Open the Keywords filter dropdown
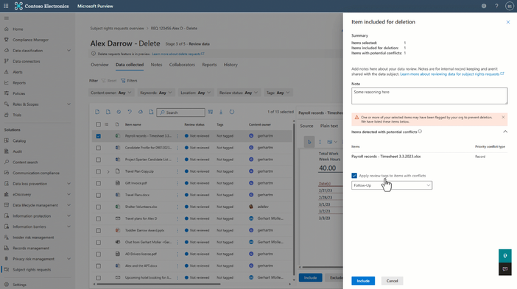The height and width of the screenshot is (289, 517). 156,93
